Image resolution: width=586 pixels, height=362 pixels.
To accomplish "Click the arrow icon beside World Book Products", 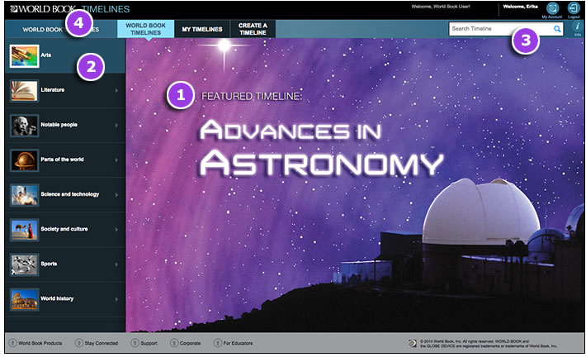I will coord(12,343).
